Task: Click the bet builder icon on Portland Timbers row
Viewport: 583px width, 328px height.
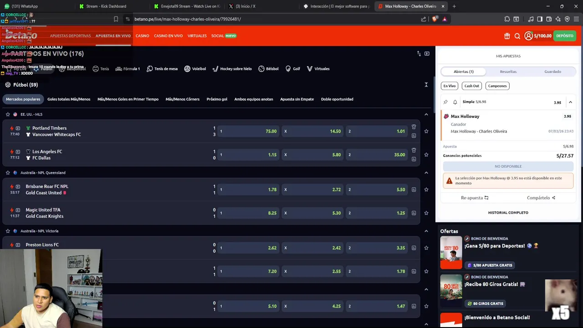Action: (414, 127)
